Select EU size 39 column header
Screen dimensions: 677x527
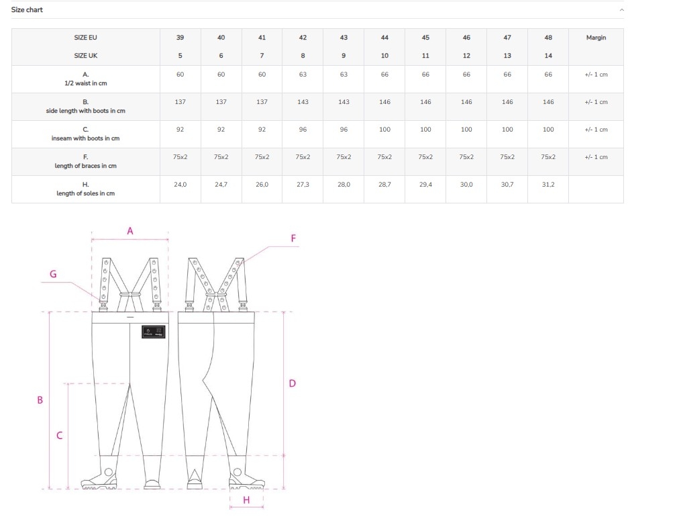tap(180, 38)
